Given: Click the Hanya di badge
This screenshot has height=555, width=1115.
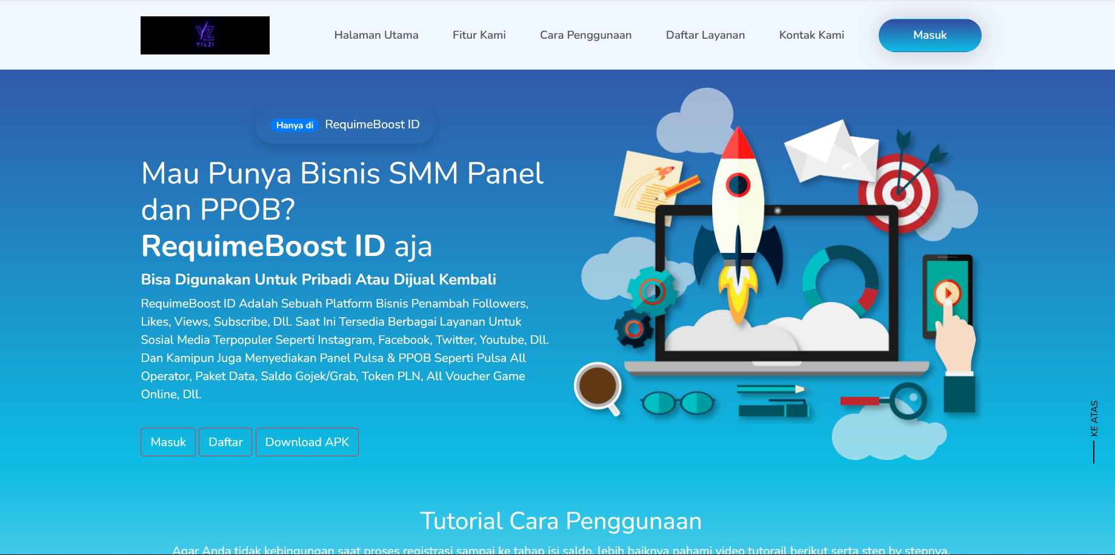Looking at the screenshot, I should [295, 125].
